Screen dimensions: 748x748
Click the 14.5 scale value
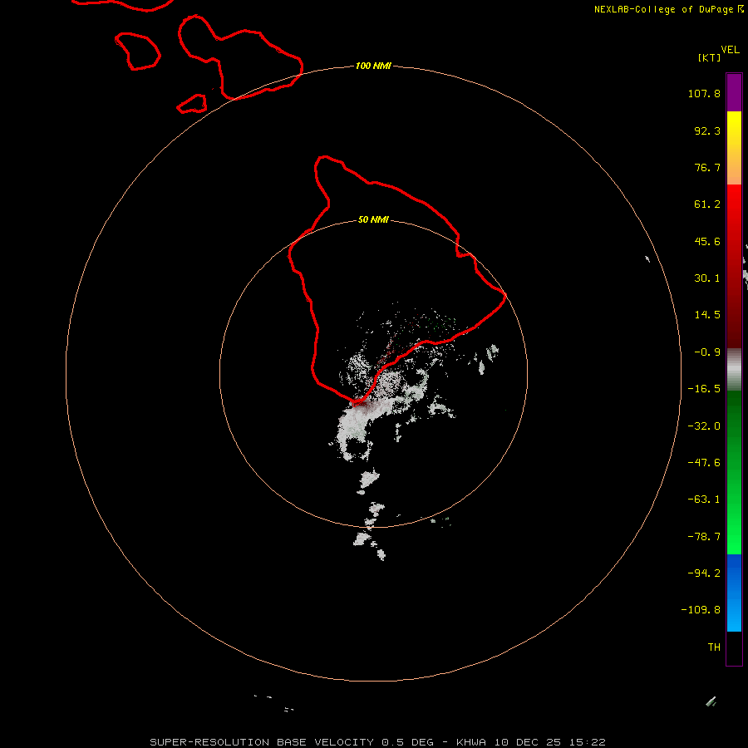point(707,315)
